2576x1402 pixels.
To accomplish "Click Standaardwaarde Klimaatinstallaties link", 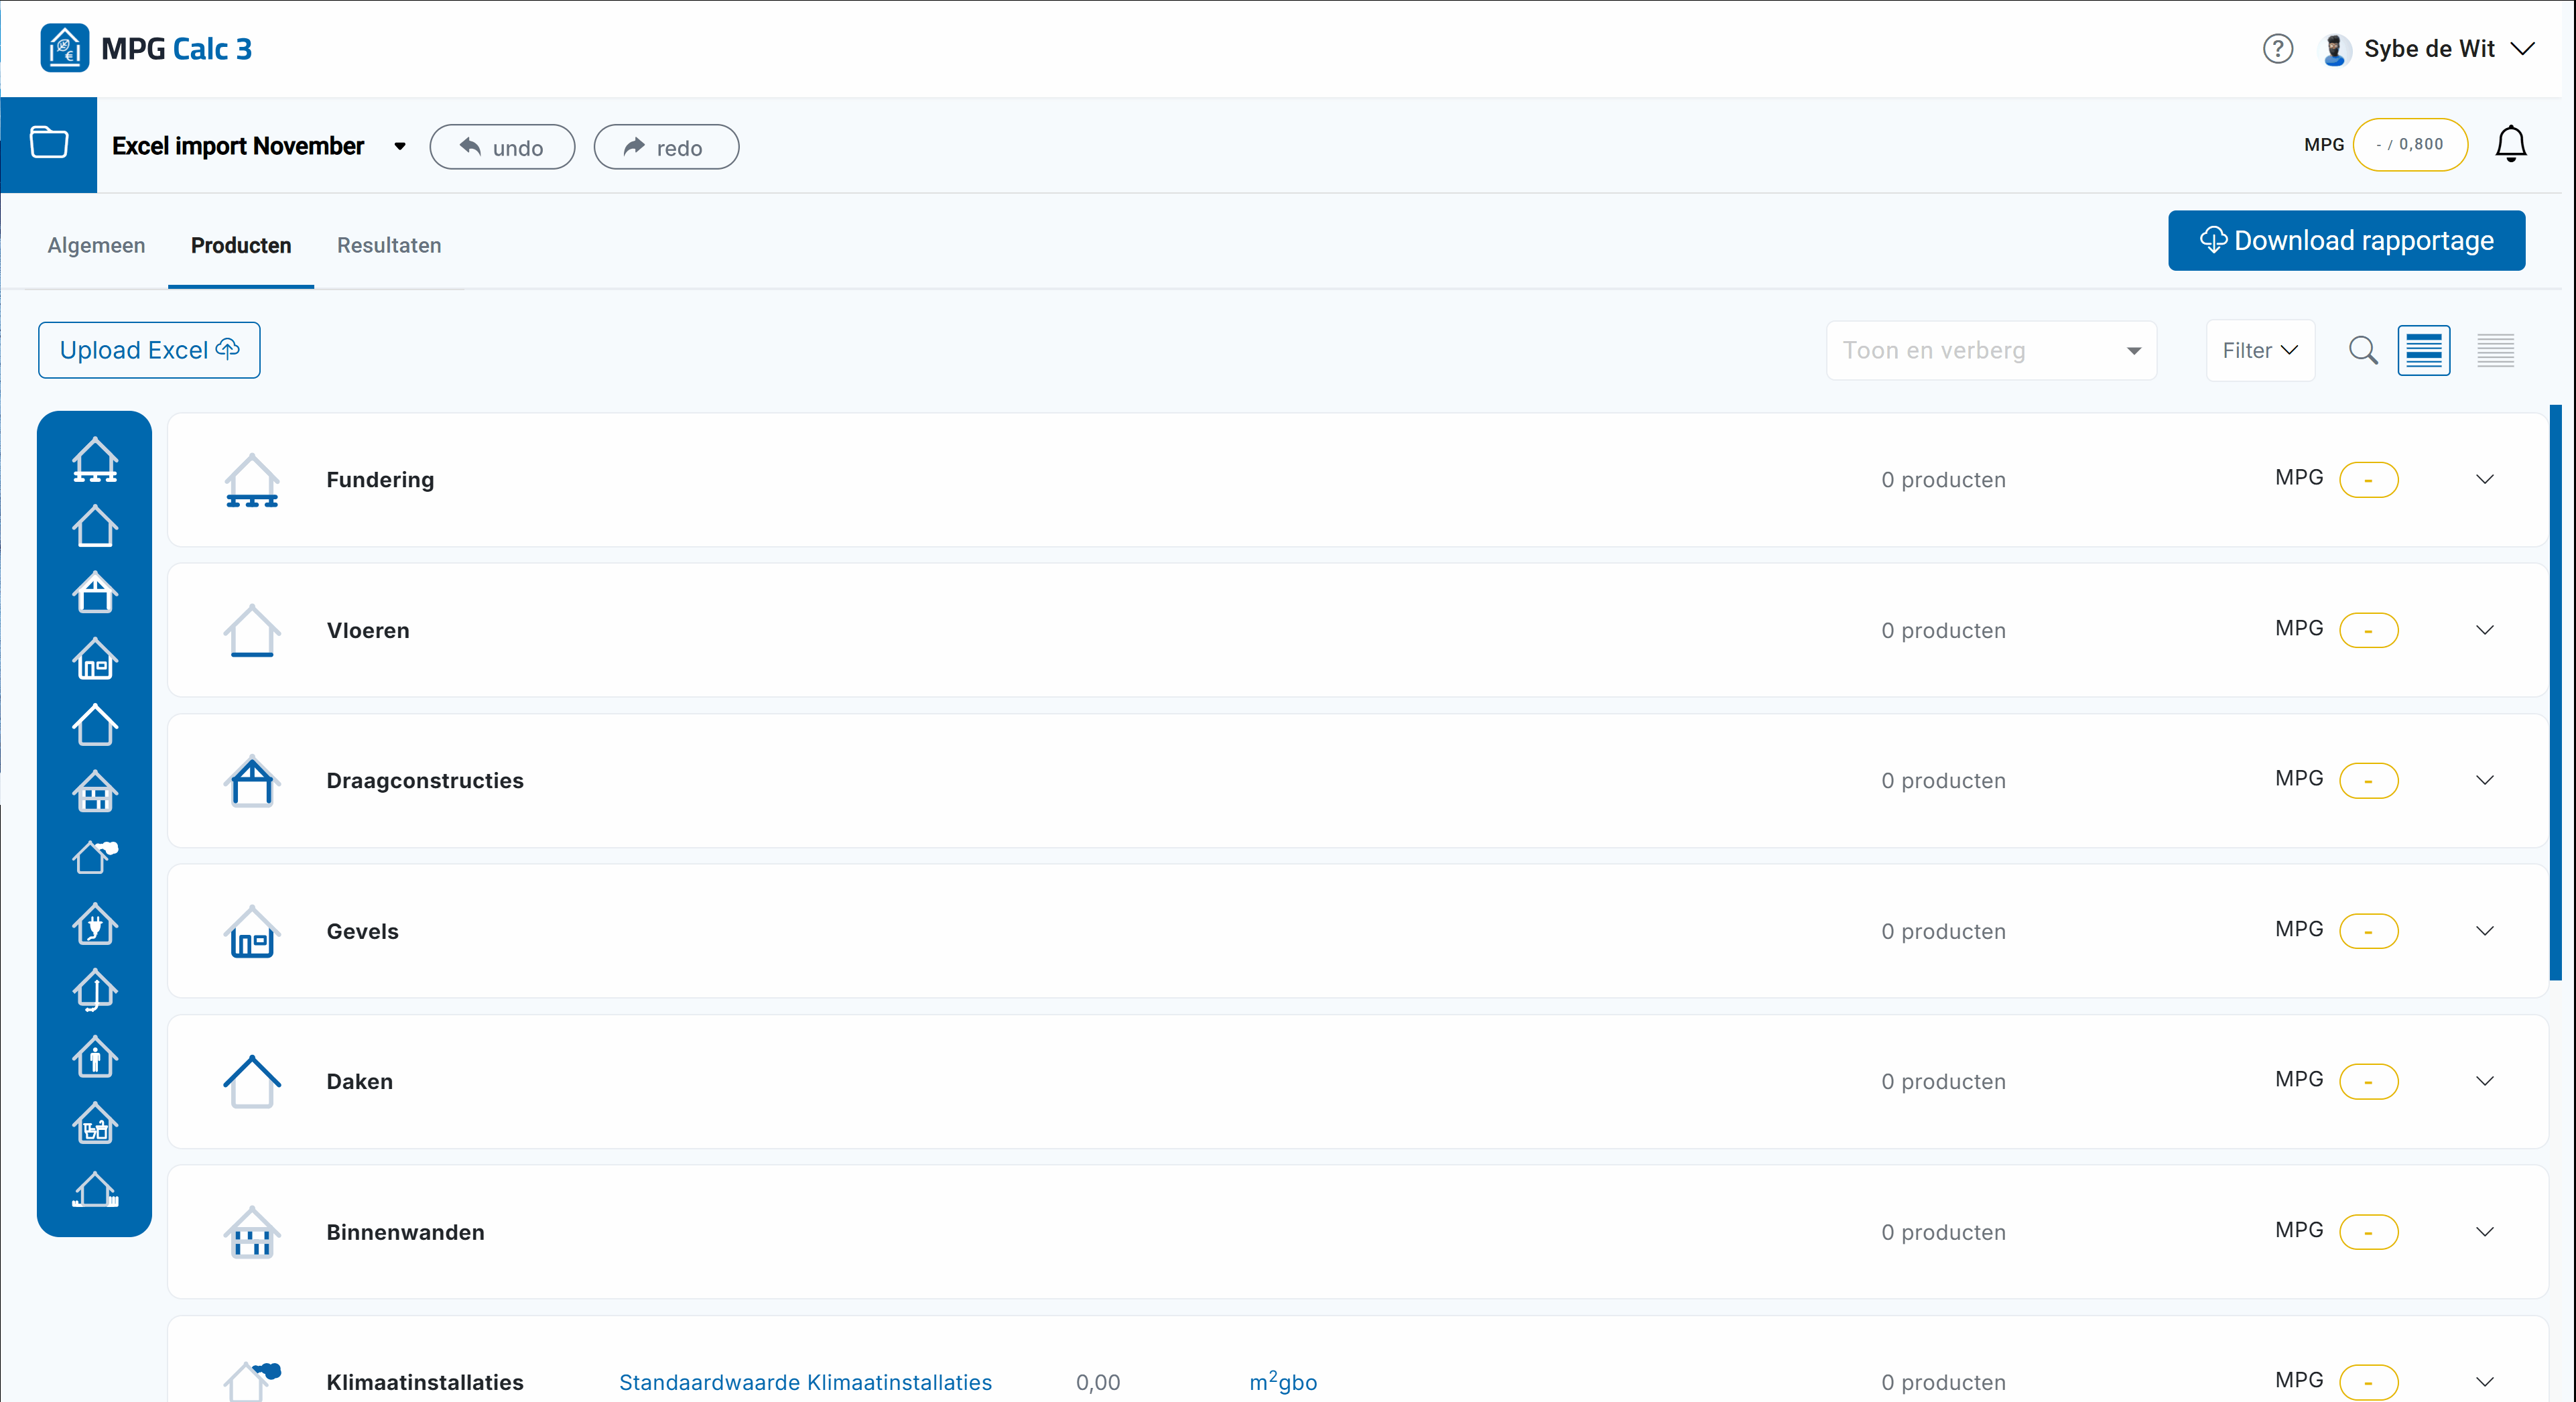I will click(x=805, y=1382).
